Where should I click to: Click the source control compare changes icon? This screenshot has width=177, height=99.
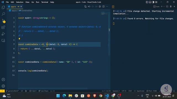click(85, 7)
